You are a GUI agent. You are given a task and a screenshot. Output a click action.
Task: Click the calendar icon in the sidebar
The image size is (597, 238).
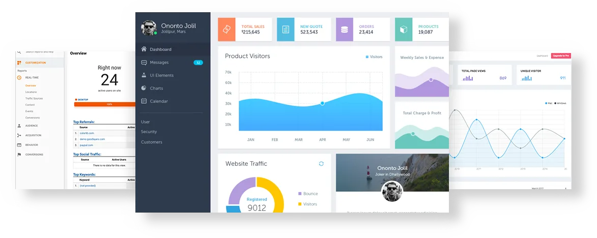click(144, 101)
